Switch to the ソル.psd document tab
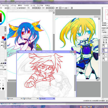 pyautogui.click(x=47, y=99)
